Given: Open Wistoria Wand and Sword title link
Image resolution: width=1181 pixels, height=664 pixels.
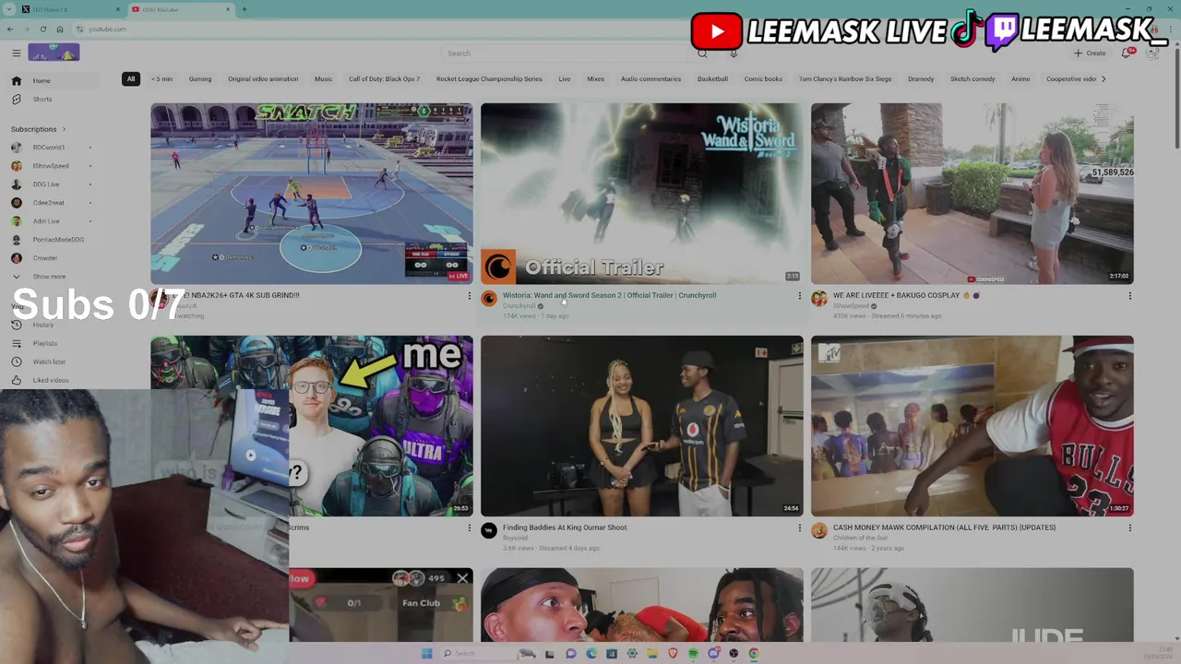Looking at the screenshot, I should (x=609, y=295).
